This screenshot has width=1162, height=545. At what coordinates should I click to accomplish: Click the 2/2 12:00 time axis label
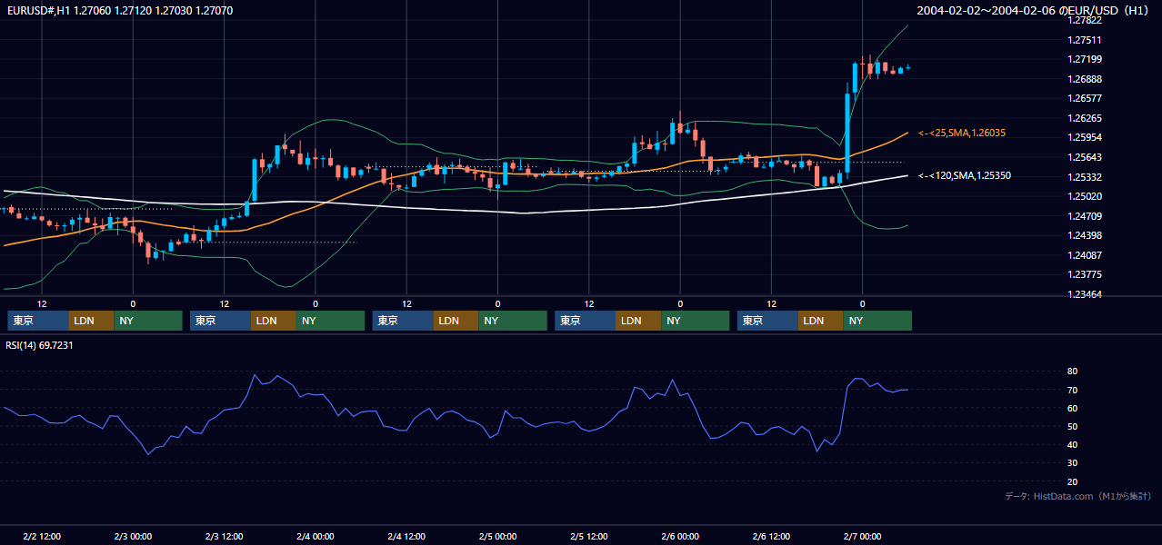point(42,536)
